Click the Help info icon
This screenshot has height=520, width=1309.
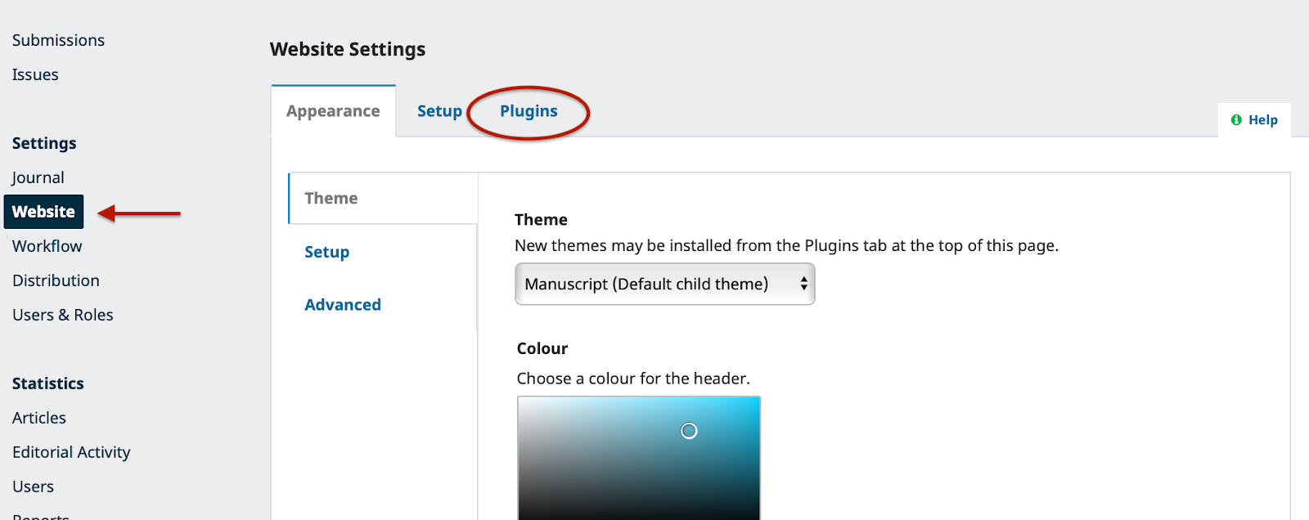(x=1236, y=120)
